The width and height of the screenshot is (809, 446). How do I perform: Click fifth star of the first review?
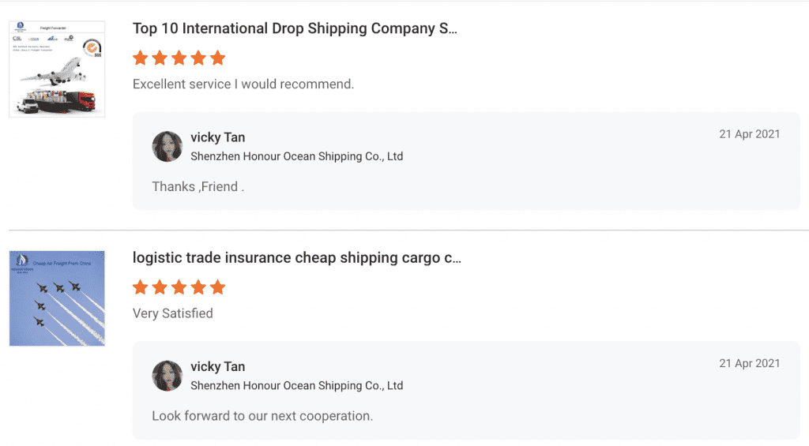(218, 58)
